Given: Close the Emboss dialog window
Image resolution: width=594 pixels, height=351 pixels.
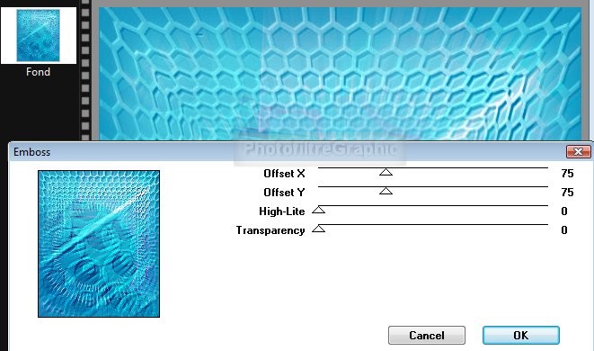Looking at the screenshot, I should [x=578, y=152].
